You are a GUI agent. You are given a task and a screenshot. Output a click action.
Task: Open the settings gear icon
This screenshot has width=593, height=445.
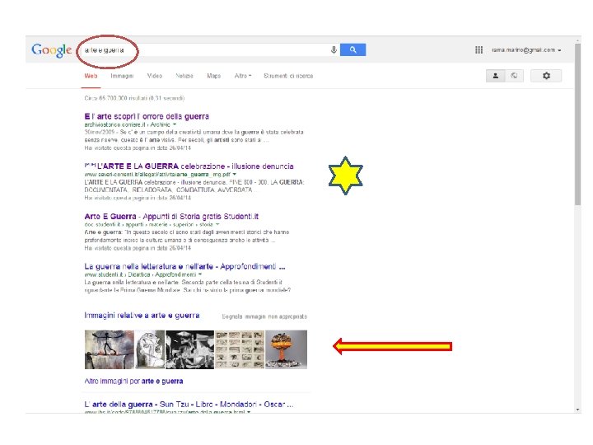(x=546, y=76)
